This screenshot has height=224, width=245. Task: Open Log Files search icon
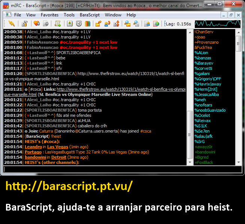[x=136, y=24]
